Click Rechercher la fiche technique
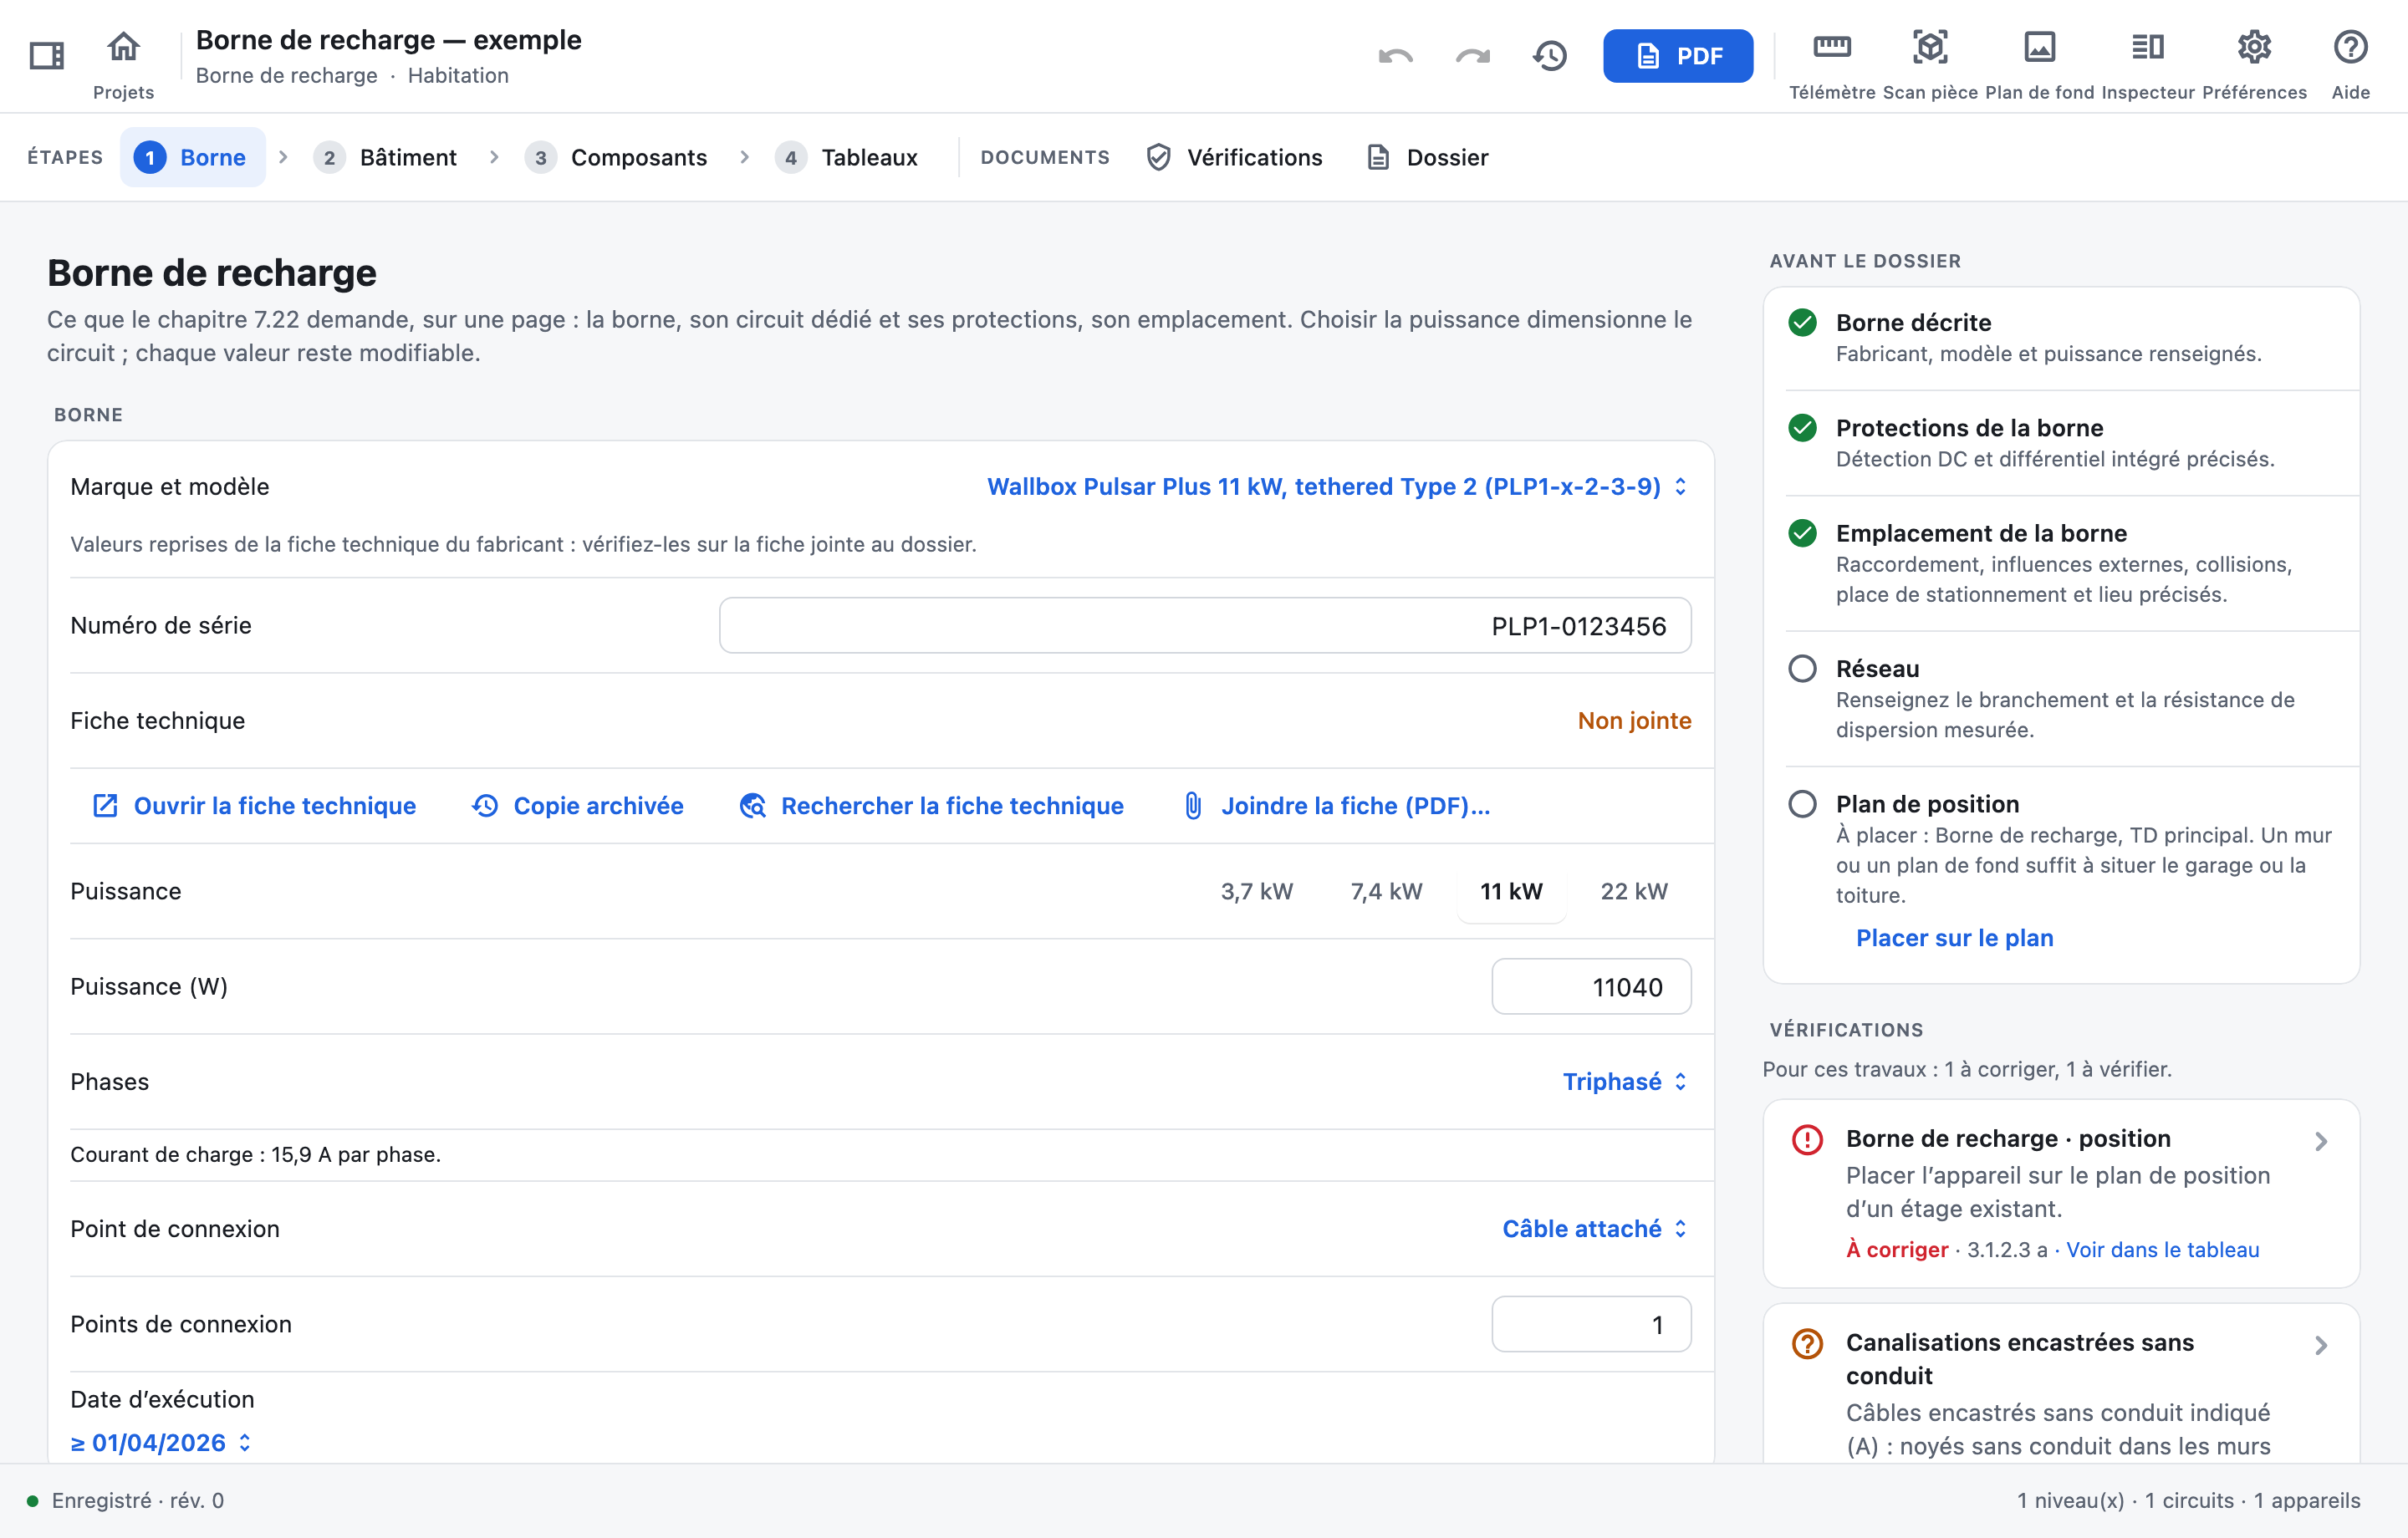 pyautogui.click(x=932, y=806)
